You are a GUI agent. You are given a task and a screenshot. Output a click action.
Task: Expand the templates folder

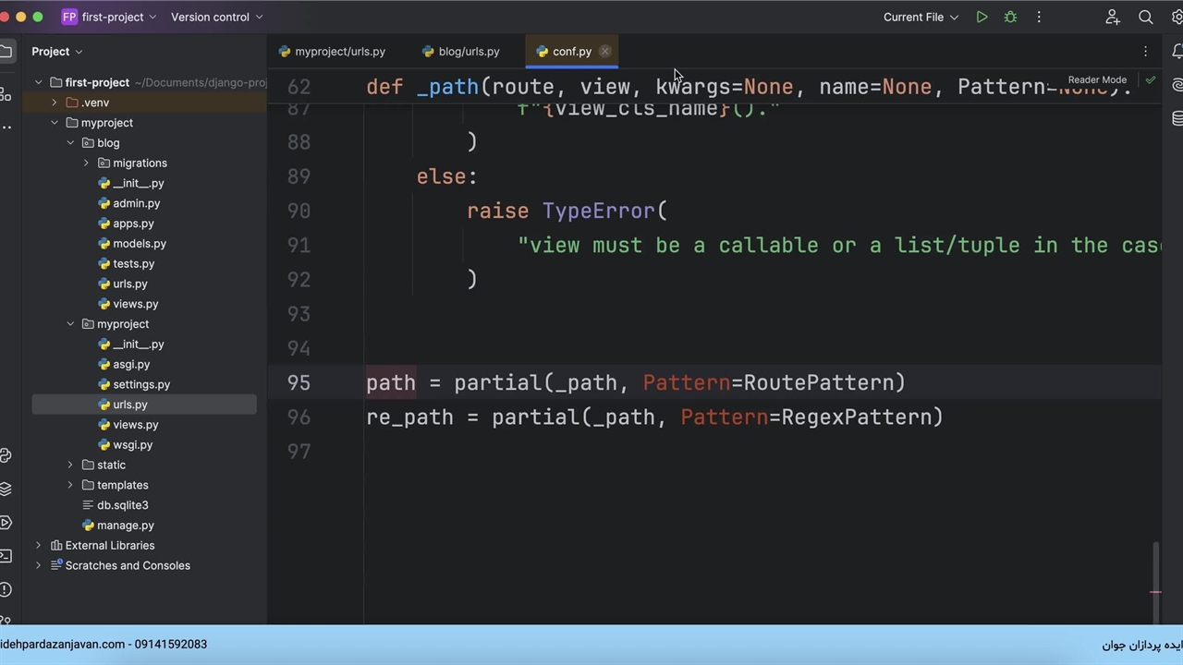(x=70, y=485)
